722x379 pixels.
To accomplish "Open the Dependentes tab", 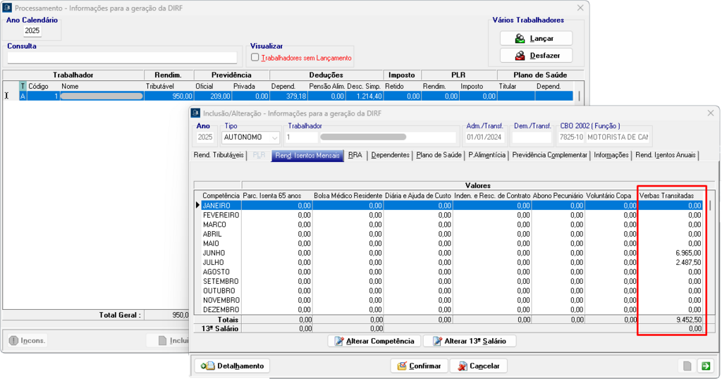I will tap(391, 155).
